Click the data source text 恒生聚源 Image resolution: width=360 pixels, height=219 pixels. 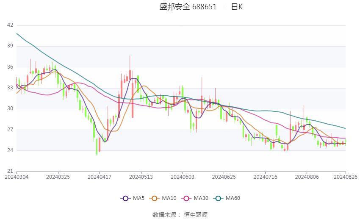coord(196,215)
